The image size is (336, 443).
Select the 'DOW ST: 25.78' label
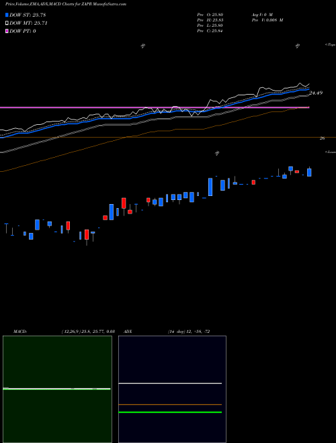[x=28, y=15]
